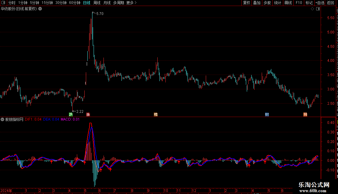Switch to 周线 weekly chart
Screen dimensions: 338x194
[97, 3]
